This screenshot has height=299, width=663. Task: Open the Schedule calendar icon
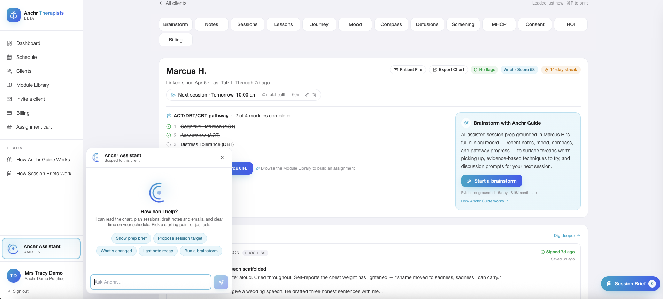click(9, 57)
